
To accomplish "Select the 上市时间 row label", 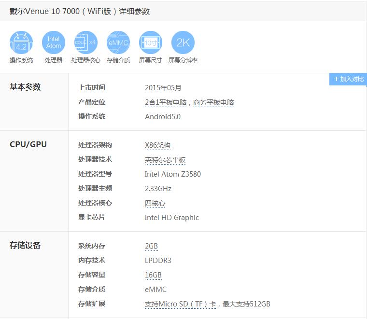I will pos(92,87).
